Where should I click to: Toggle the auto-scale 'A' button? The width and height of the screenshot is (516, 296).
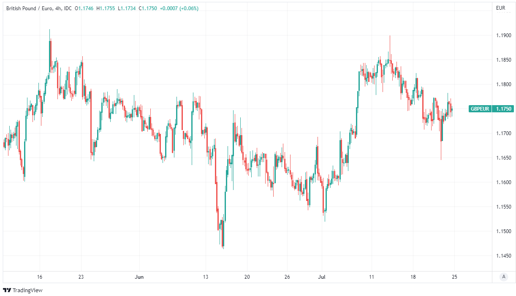(x=503, y=277)
